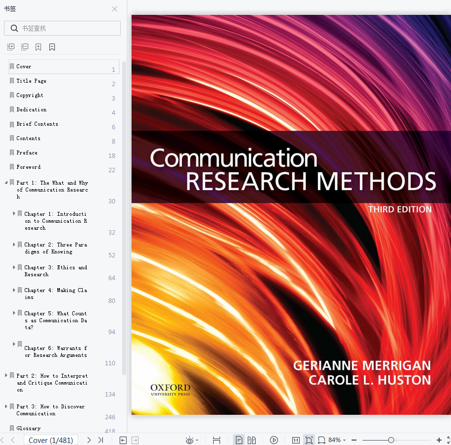Go to next page arrow
The image size is (451, 445).
coord(89,440)
